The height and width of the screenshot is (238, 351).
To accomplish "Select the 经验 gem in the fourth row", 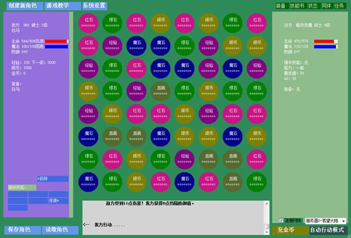I will pos(136,89).
